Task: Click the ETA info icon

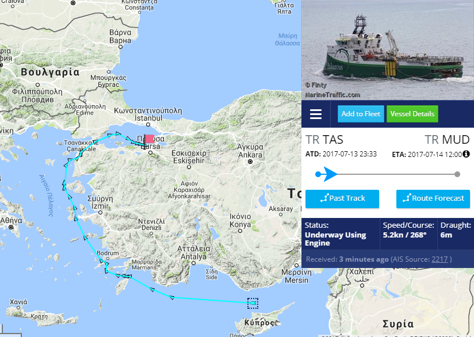Action: click(466, 154)
